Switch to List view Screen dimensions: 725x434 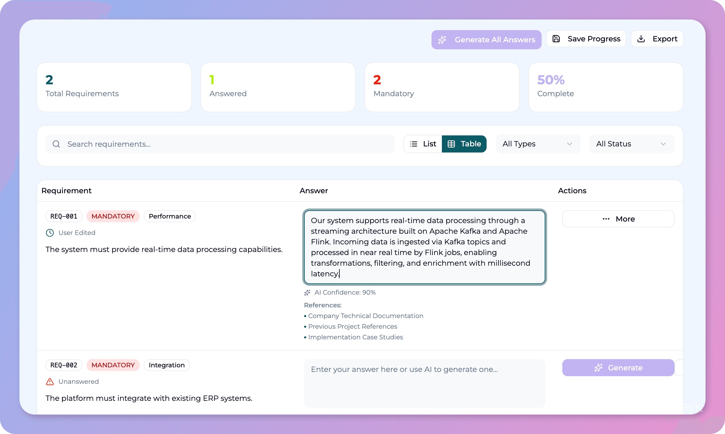pos(423,144)
